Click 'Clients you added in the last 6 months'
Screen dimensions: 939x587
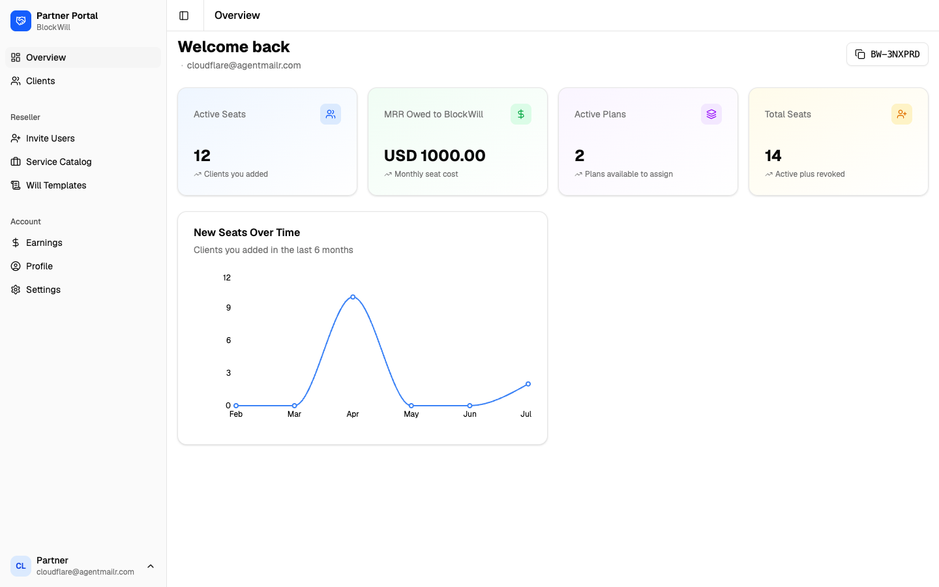click(x=273, y=250)
